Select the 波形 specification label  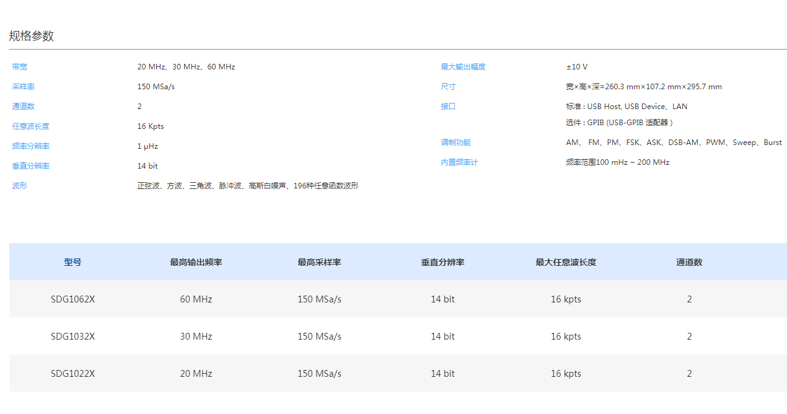[x=19, y=185]
